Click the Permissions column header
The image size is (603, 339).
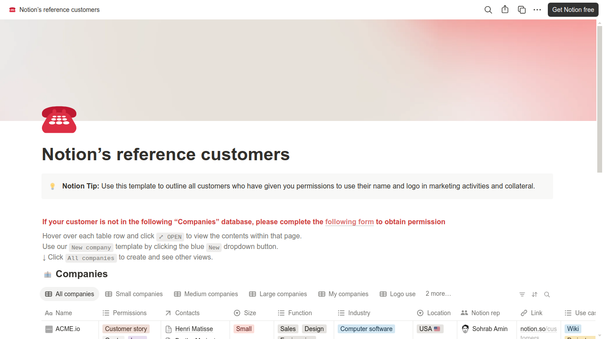pos(130,313)
